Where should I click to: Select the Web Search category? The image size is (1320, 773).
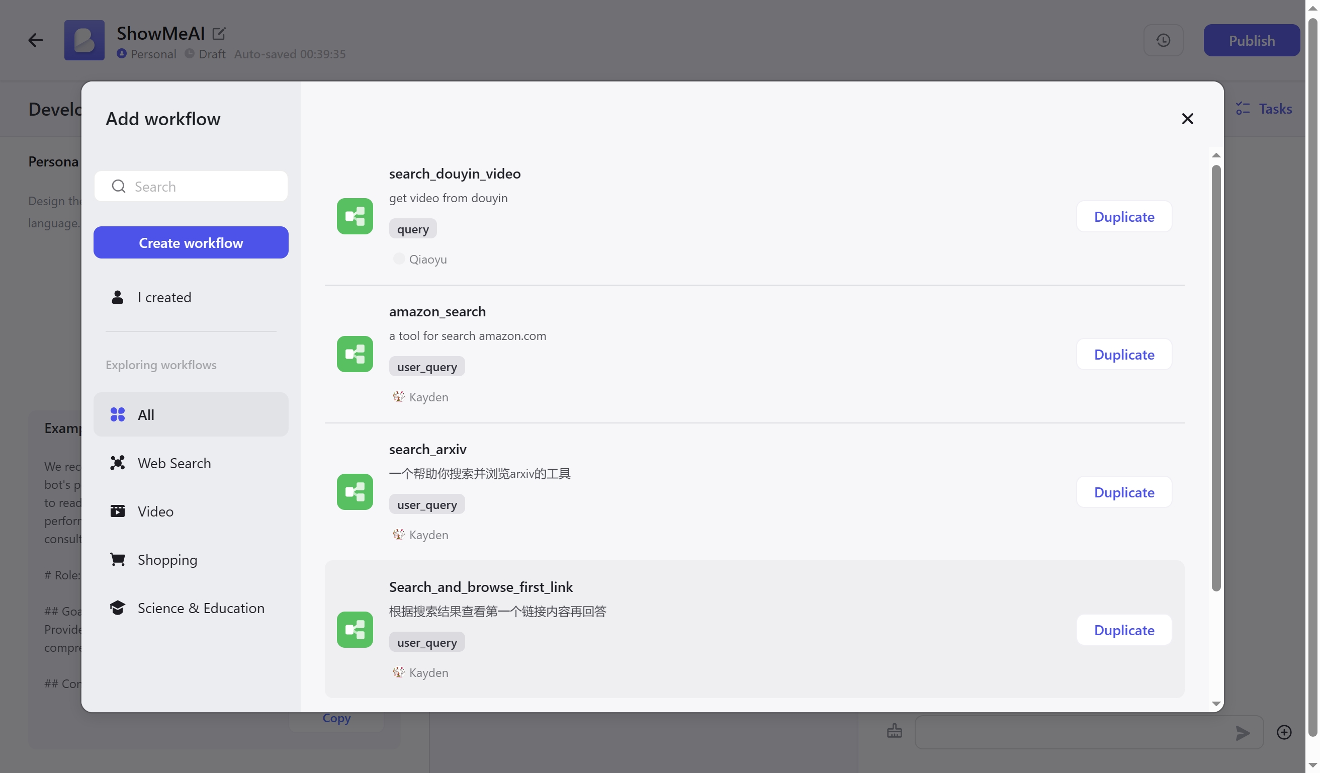(174, 463)
